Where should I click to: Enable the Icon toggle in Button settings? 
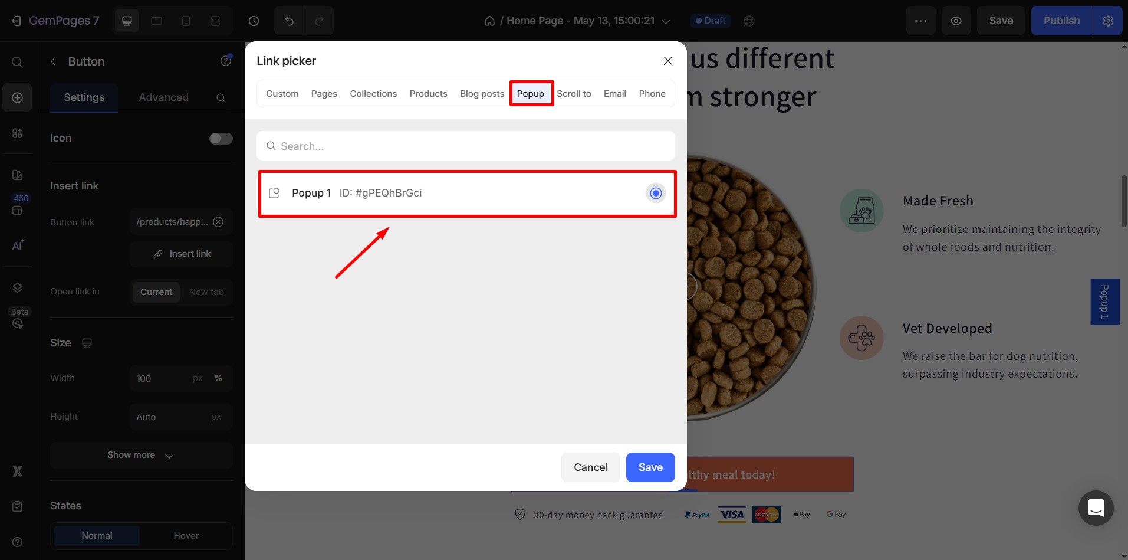(221, 138)
